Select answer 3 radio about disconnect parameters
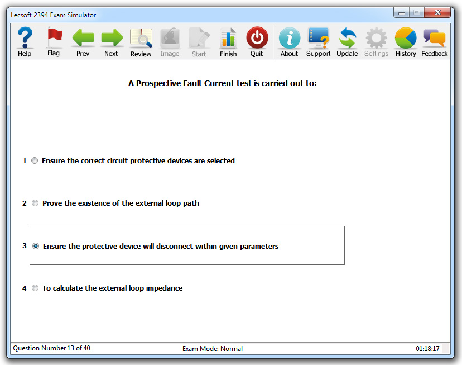This screenshot has width=462, height=365. point(36,246)
